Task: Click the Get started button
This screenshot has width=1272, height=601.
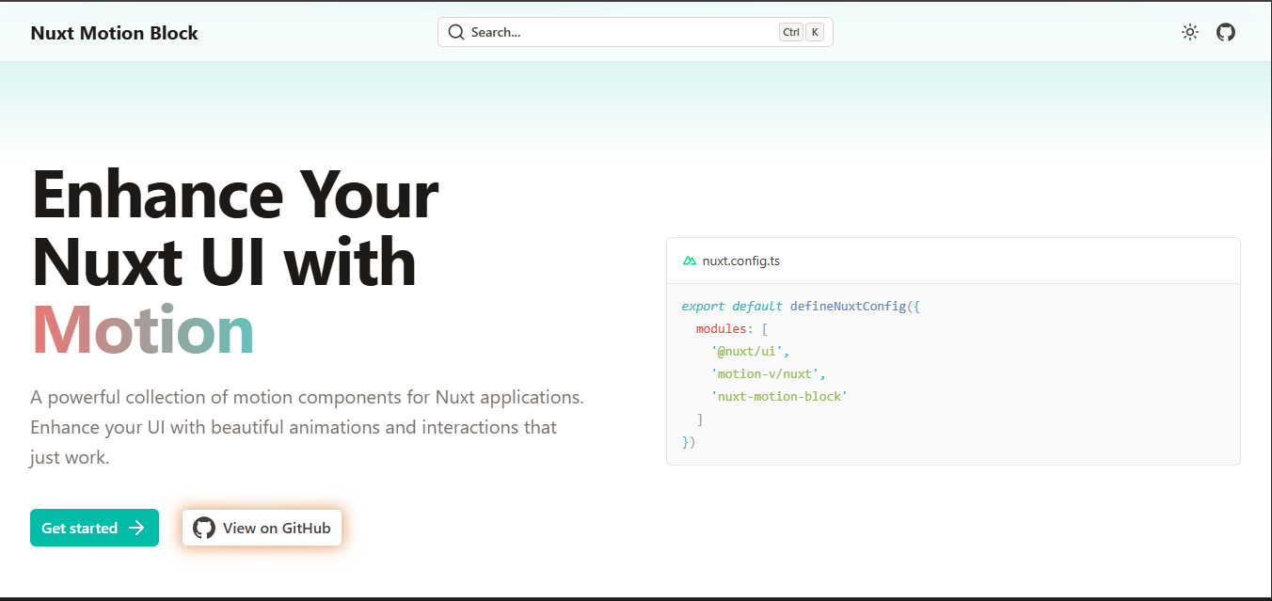Action: tap(94, 528)
